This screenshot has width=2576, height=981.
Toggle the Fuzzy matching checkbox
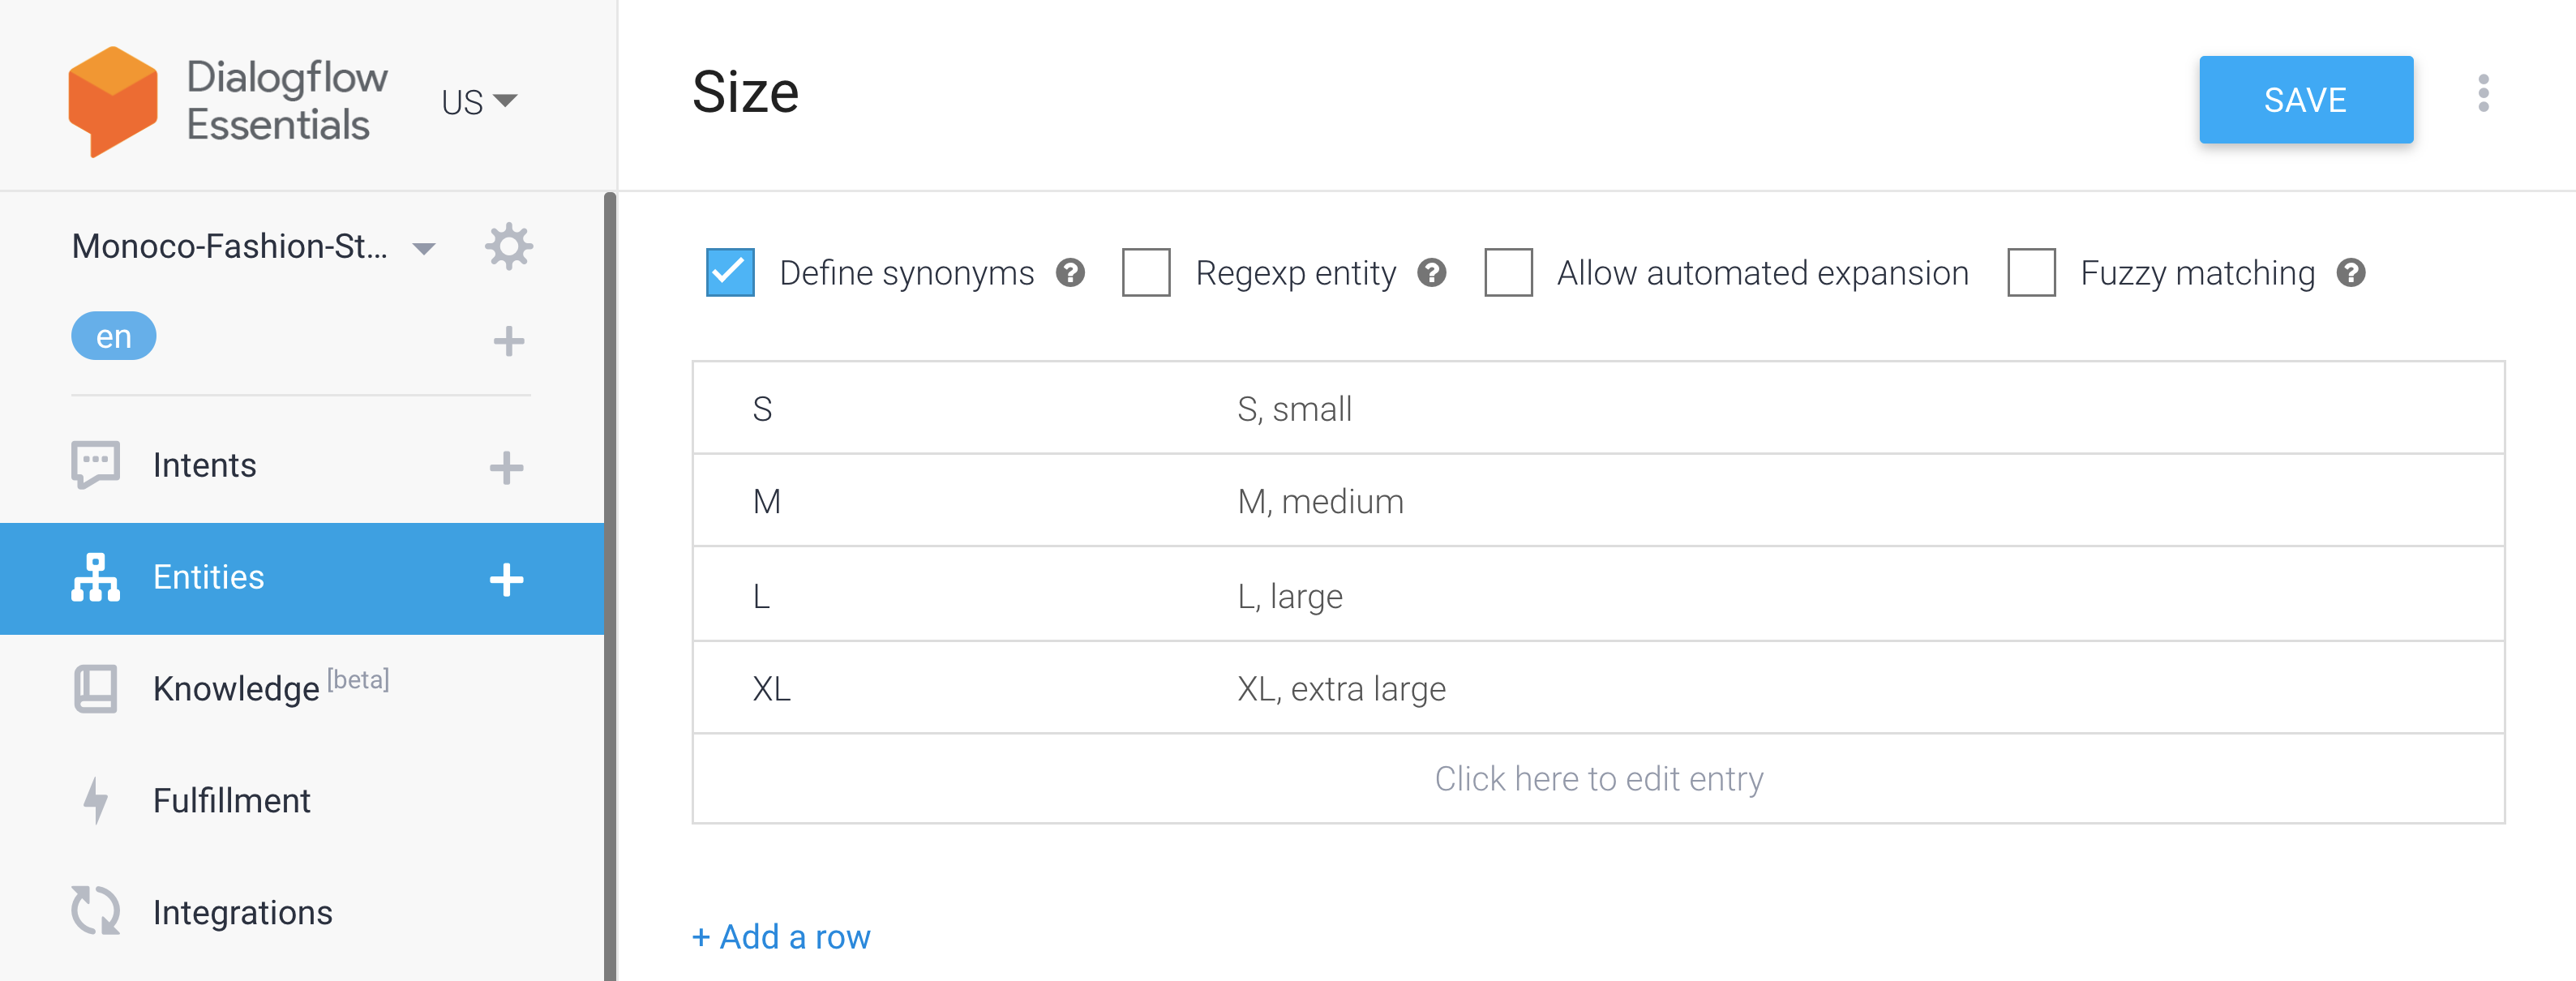(2031, 273)
